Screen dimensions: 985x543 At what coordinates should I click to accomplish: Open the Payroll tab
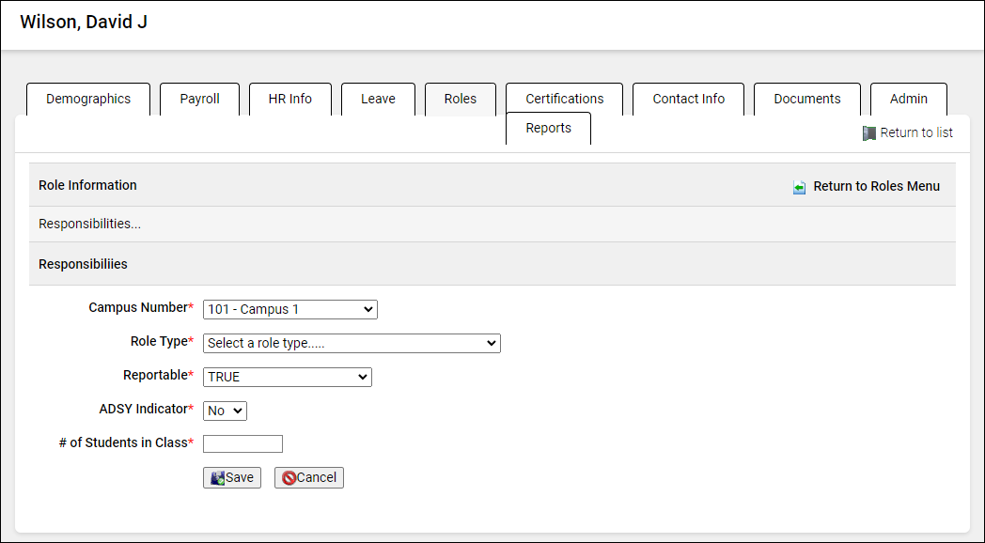click(x=199, y=99)
